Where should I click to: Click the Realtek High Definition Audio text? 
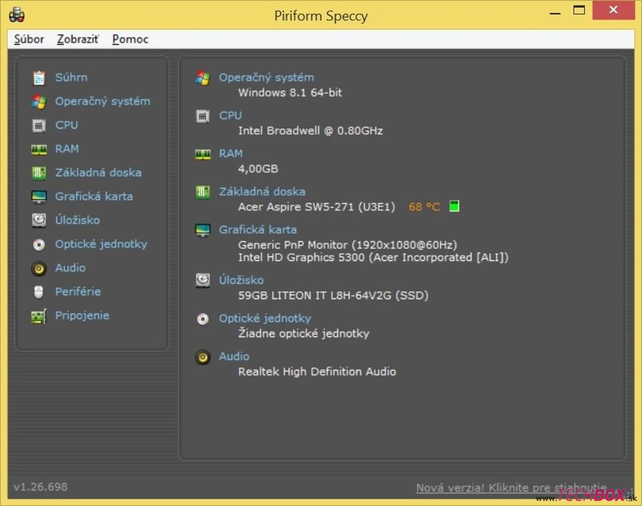[x=317, y=371]
